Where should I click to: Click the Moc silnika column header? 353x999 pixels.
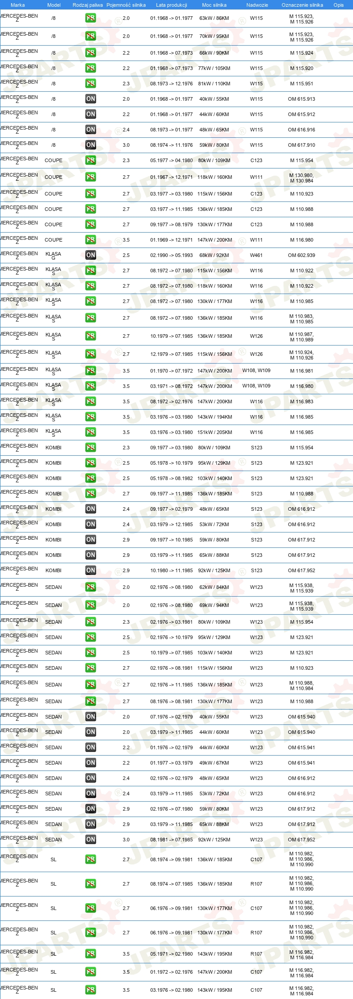(x=214, y=5)
